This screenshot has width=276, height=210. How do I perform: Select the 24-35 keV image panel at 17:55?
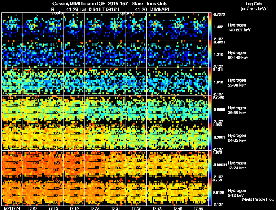pyautogui.click(x=198, y=137)
